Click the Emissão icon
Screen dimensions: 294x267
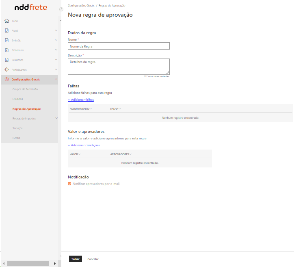[7, 40]
